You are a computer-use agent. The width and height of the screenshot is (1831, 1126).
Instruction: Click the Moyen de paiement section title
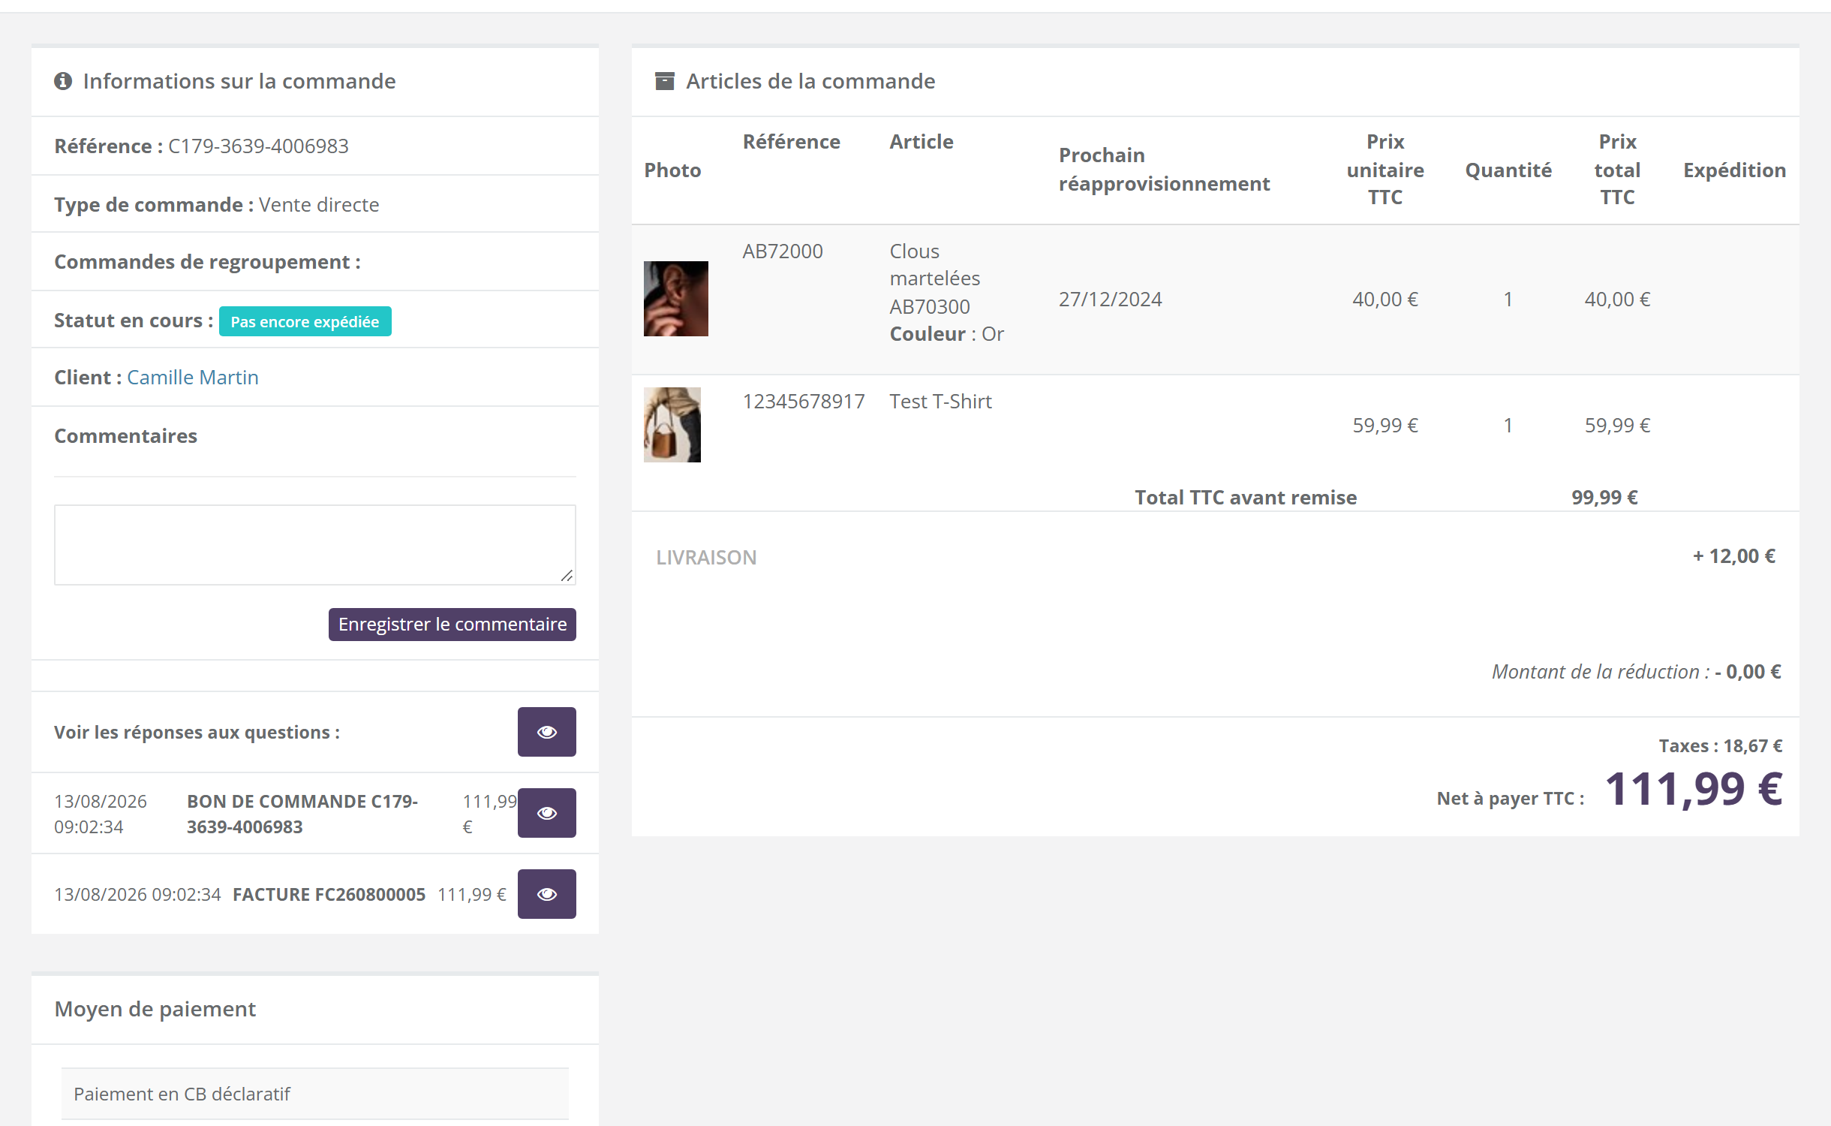click(155, 1009)
